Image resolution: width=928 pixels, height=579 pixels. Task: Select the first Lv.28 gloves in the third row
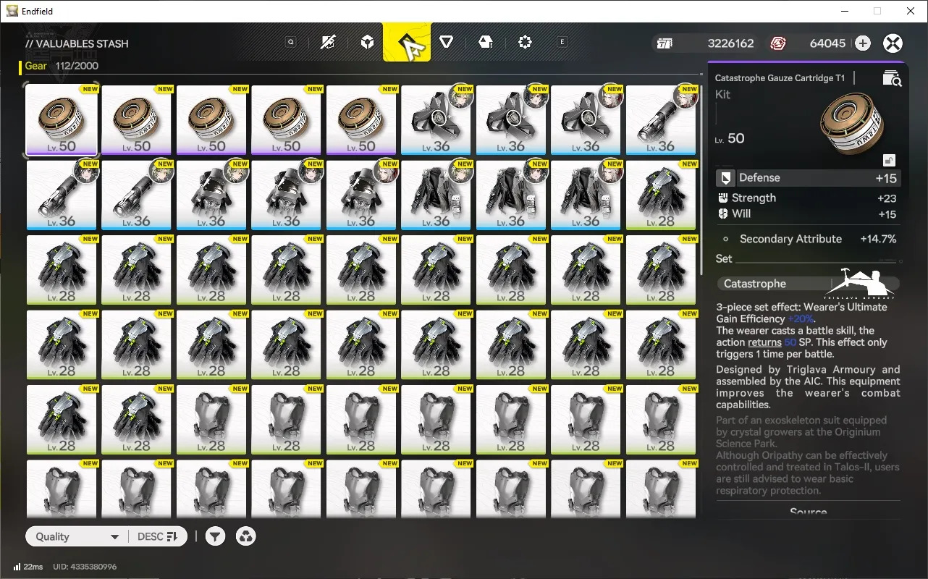pos(62,270)
